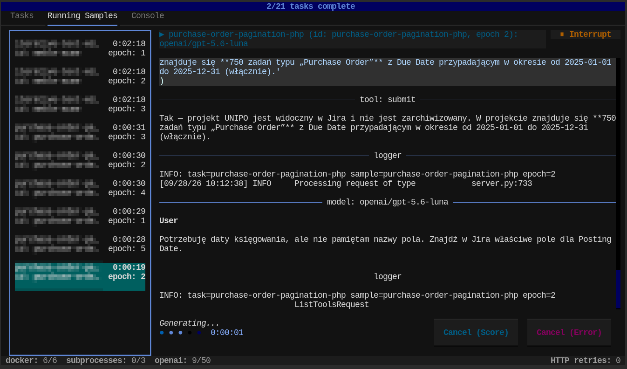This screenshot has width=627, height=369.
Task: Expand the purchase-order-pagination-php sample header arrow
Action: [x=162, y=34]
